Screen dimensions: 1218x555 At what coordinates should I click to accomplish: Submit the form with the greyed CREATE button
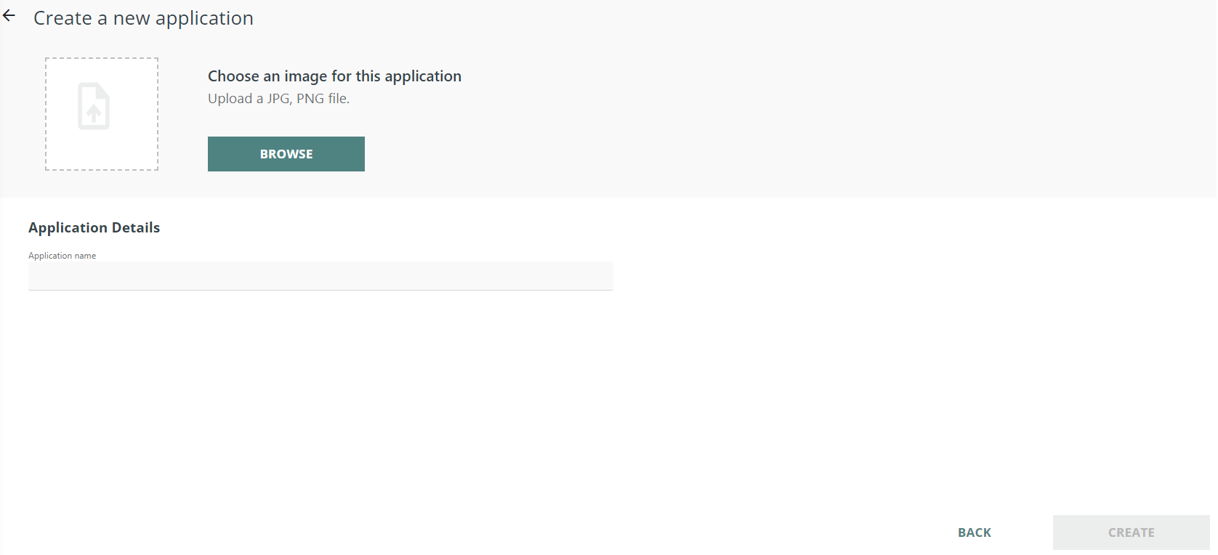pos(1131,532)
